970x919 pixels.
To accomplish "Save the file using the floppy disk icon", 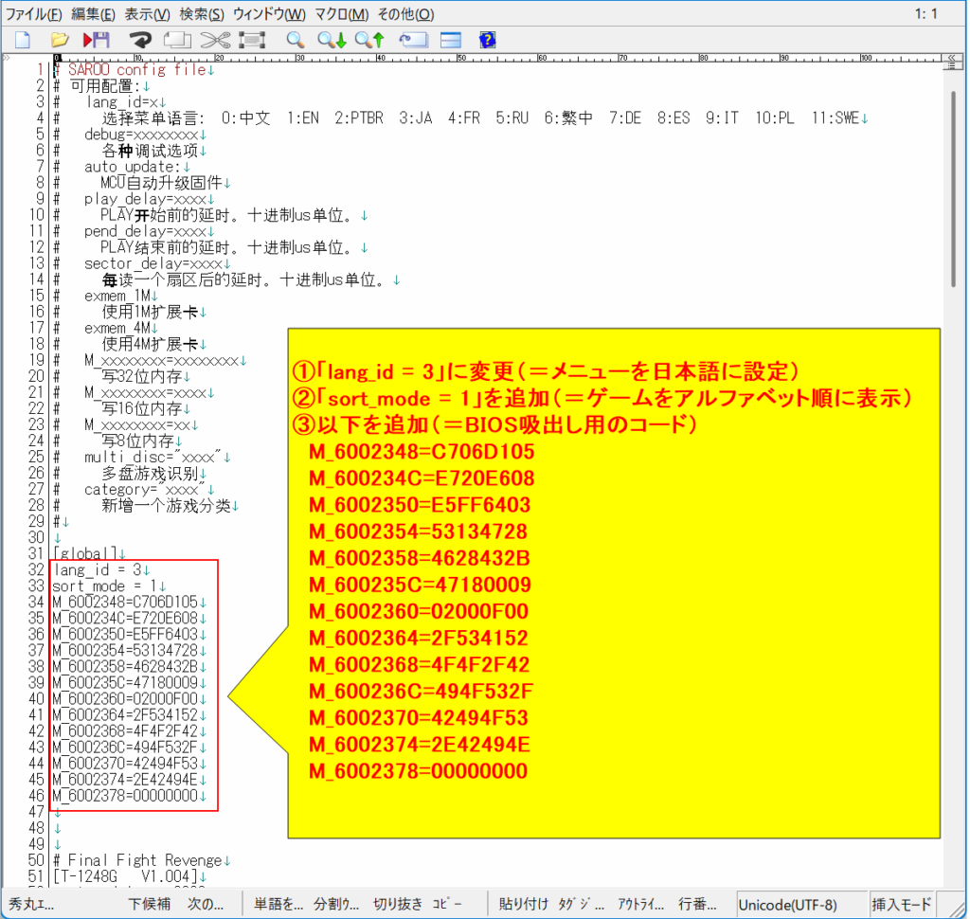I will (x=96, y=40).
